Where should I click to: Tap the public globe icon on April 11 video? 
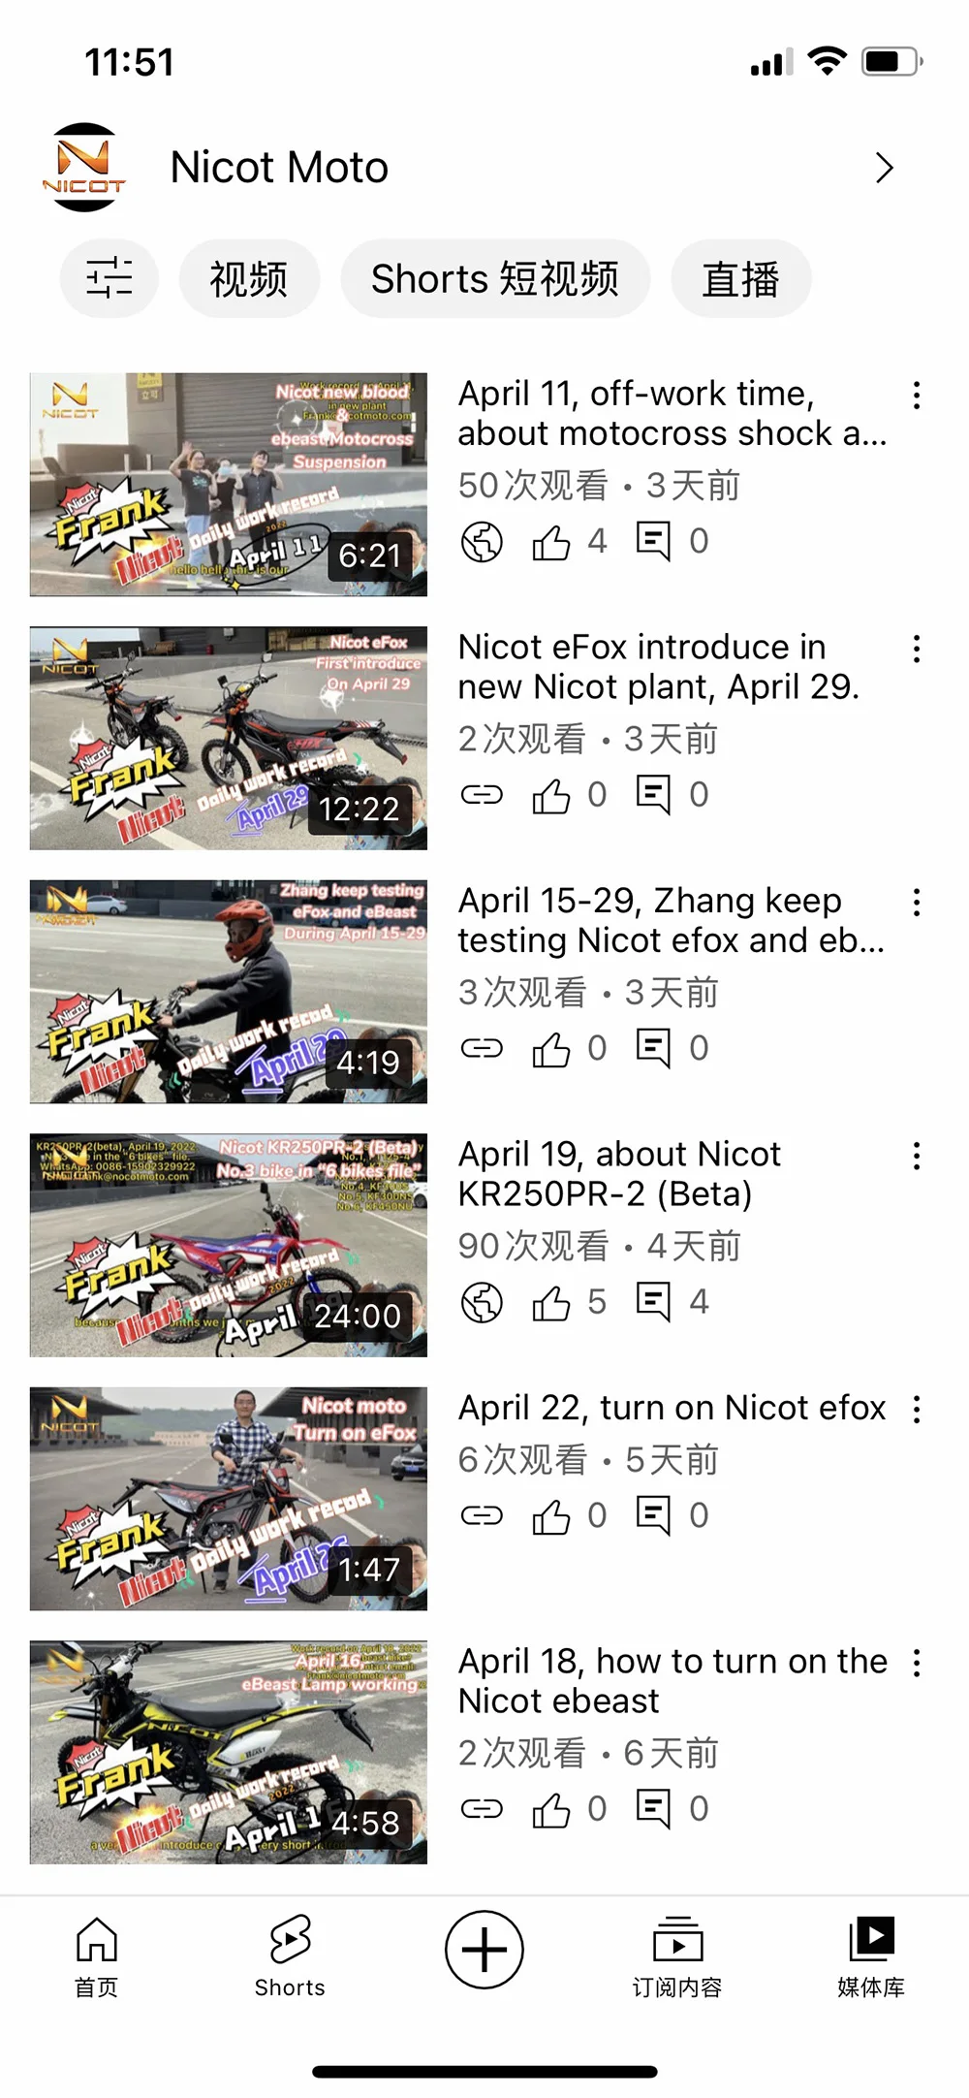[x=482, y=541]
